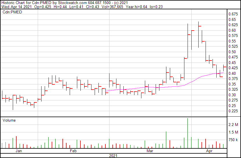Click the 0.675 price axis label
Screen dimensions: 241x158
pos(233,14)
